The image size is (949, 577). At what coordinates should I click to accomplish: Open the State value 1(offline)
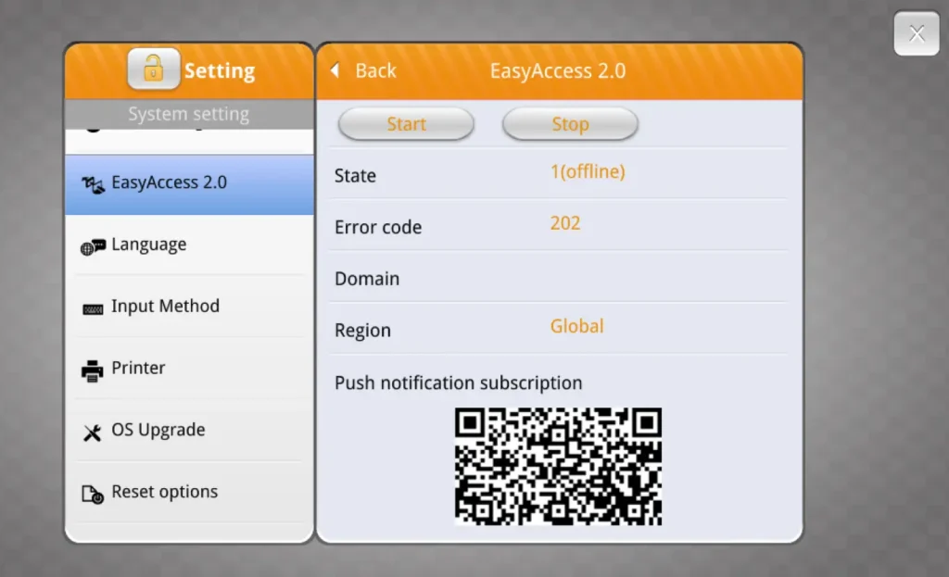click(x=587, y=170)
